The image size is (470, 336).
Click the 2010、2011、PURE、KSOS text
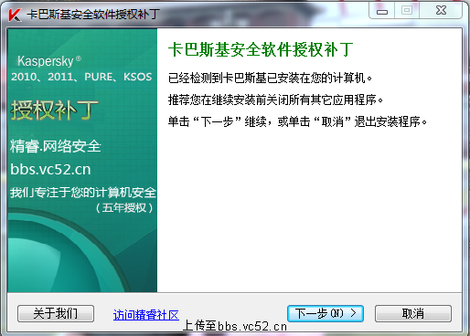point(81,77)
